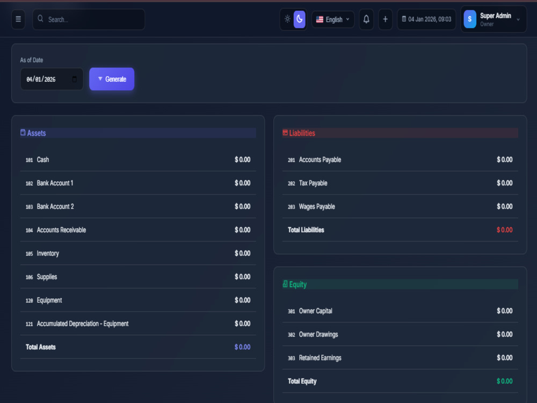This screenshot has height=403, width=537.
Task: Select the Wages Payable row
Action: coord(400,206)
